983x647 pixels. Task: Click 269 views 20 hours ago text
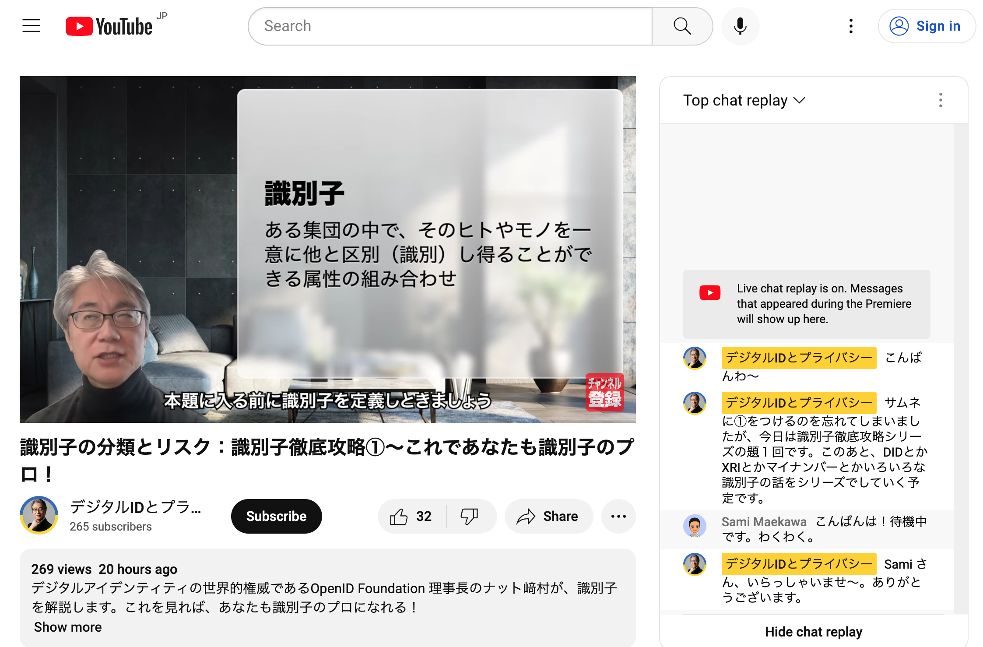104,569
